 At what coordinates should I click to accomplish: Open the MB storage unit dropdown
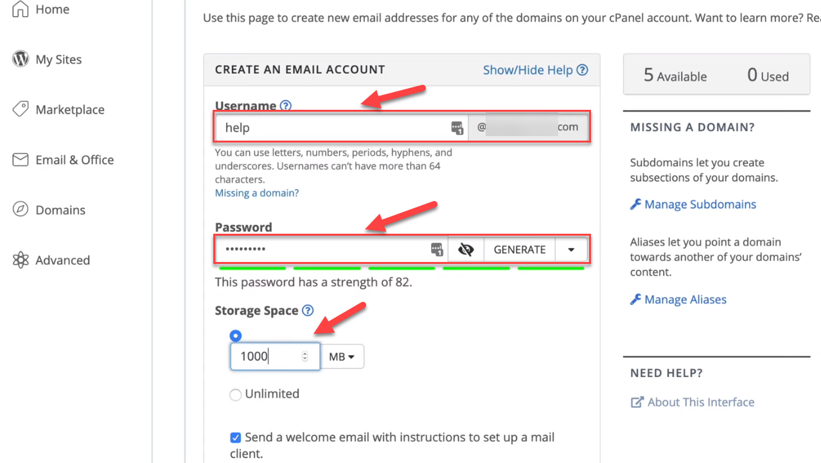point(342,356)
